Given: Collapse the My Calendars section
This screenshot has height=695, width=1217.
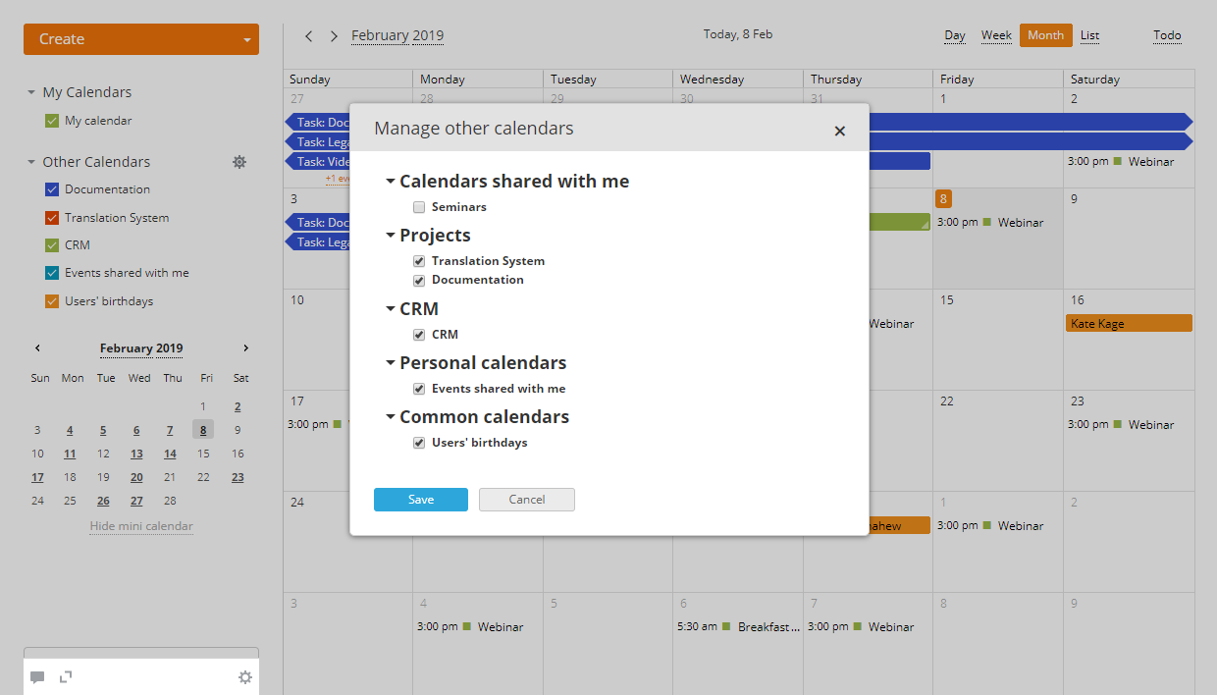Looking at the screenshot, I should 30,91.
